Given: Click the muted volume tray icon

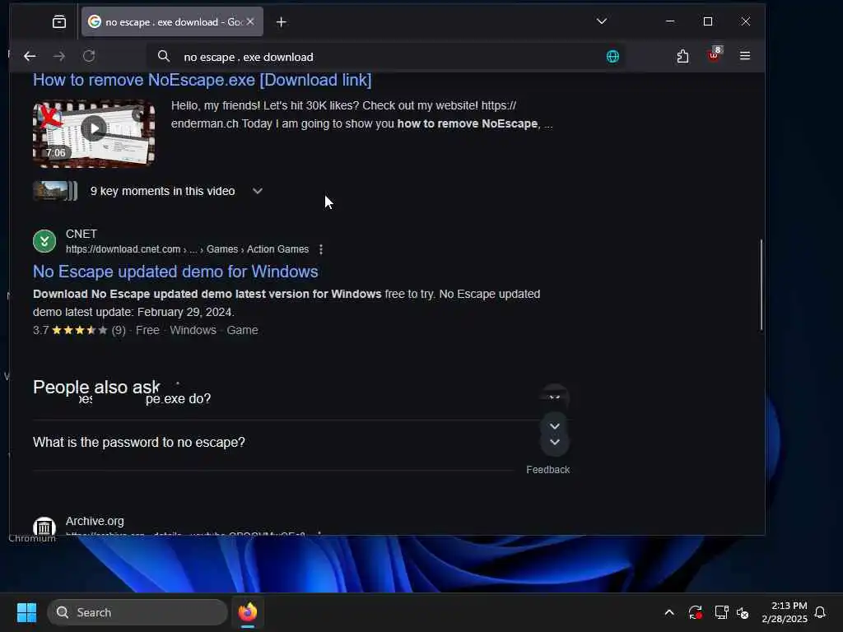Looking at the screenshot, I should (x=743, y=612).
